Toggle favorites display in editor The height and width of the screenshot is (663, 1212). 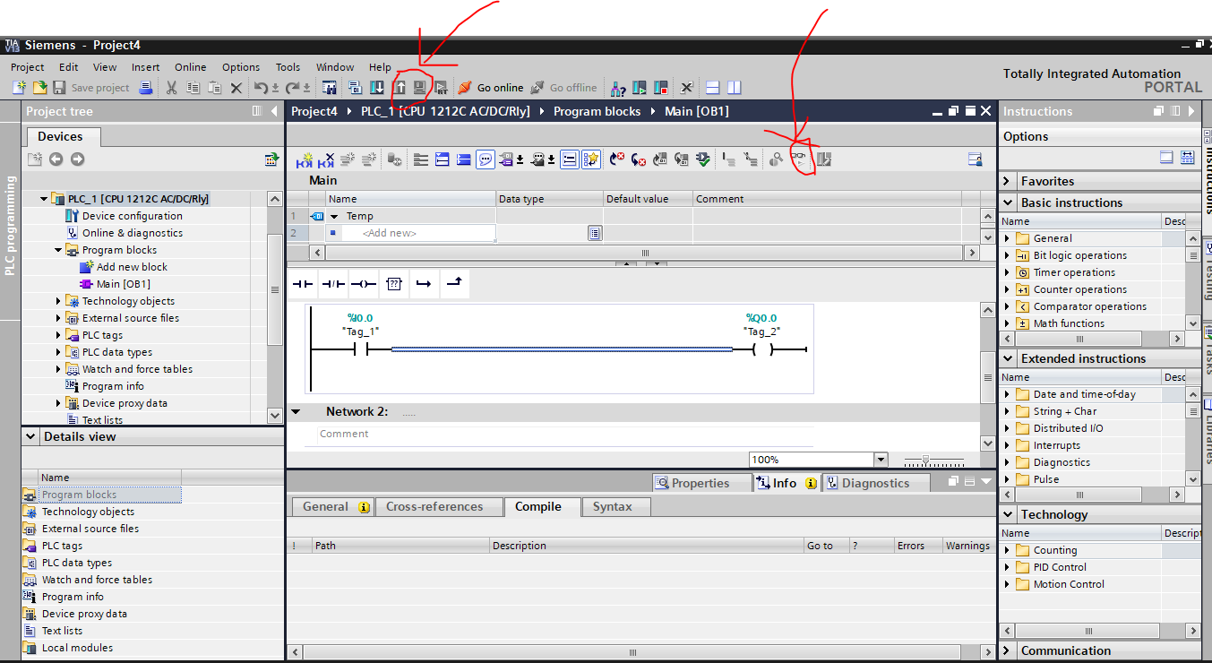[x=591, y=159]
